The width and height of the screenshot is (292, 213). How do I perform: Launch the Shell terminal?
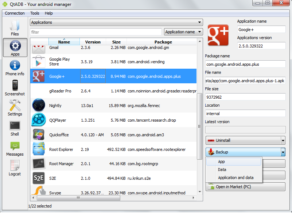coord(15,128)
